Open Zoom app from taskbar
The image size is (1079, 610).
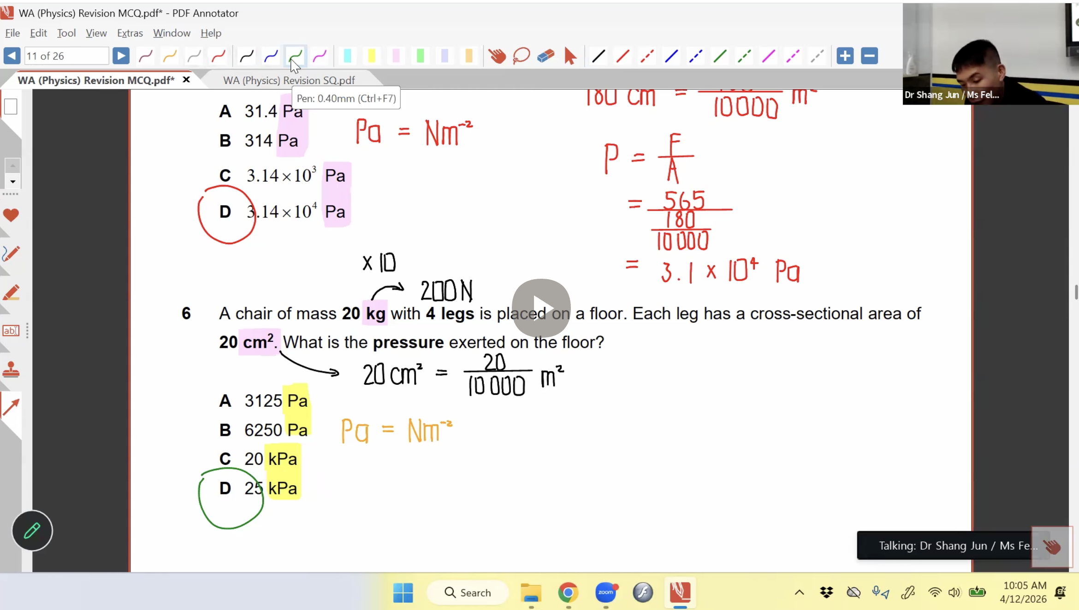point(606,592)
